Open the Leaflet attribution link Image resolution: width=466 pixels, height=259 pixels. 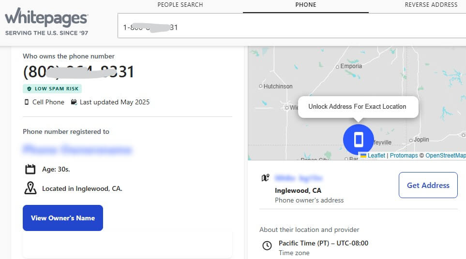(376, 156)
